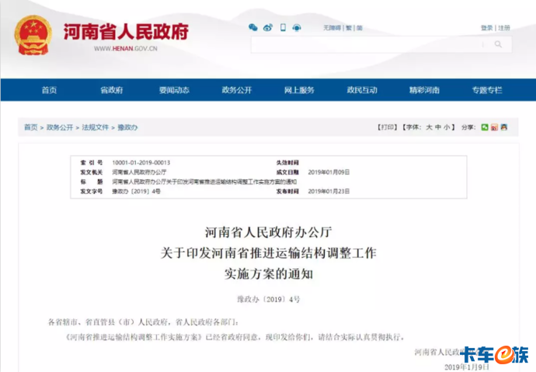Select 省政府 in the navigation bar
This screenshot has height=372, width=536.
click(111, 90)
